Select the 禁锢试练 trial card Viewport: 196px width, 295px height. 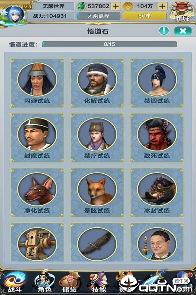coord(157,83)
